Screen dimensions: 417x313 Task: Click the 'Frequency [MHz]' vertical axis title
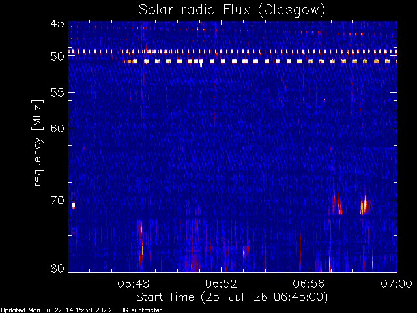tap(37, 146)
